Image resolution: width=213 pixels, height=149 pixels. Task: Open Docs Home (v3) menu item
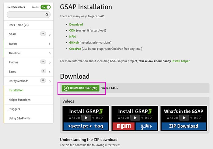[19, 25]
